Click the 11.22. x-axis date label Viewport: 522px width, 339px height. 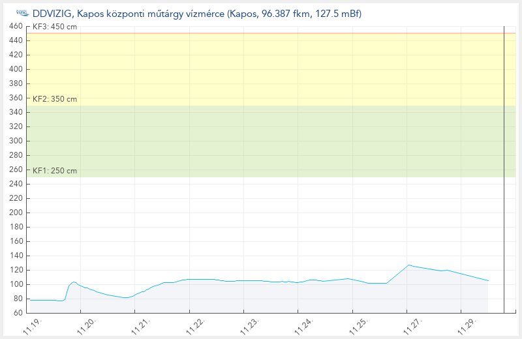[x=195, y=325]
